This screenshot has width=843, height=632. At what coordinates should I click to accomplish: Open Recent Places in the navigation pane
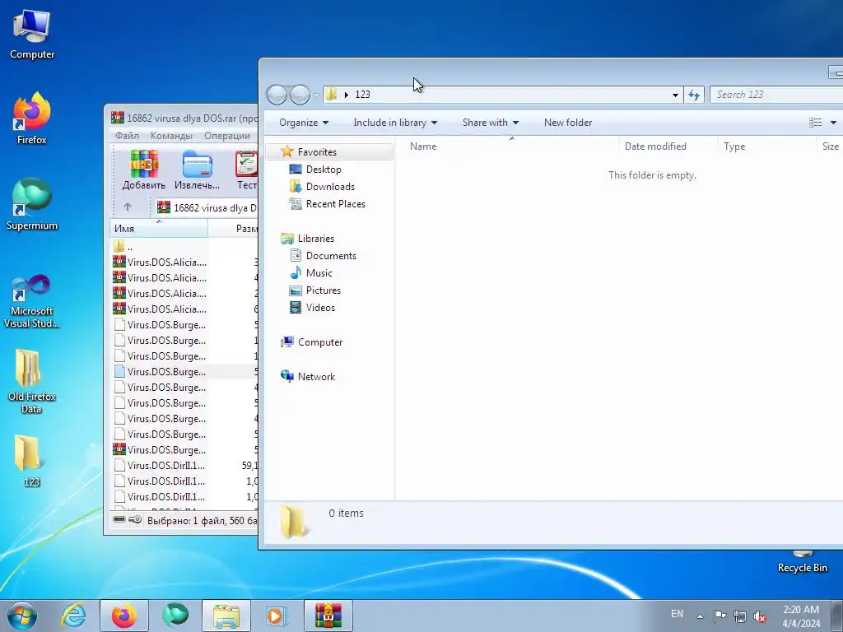[336, 204]
